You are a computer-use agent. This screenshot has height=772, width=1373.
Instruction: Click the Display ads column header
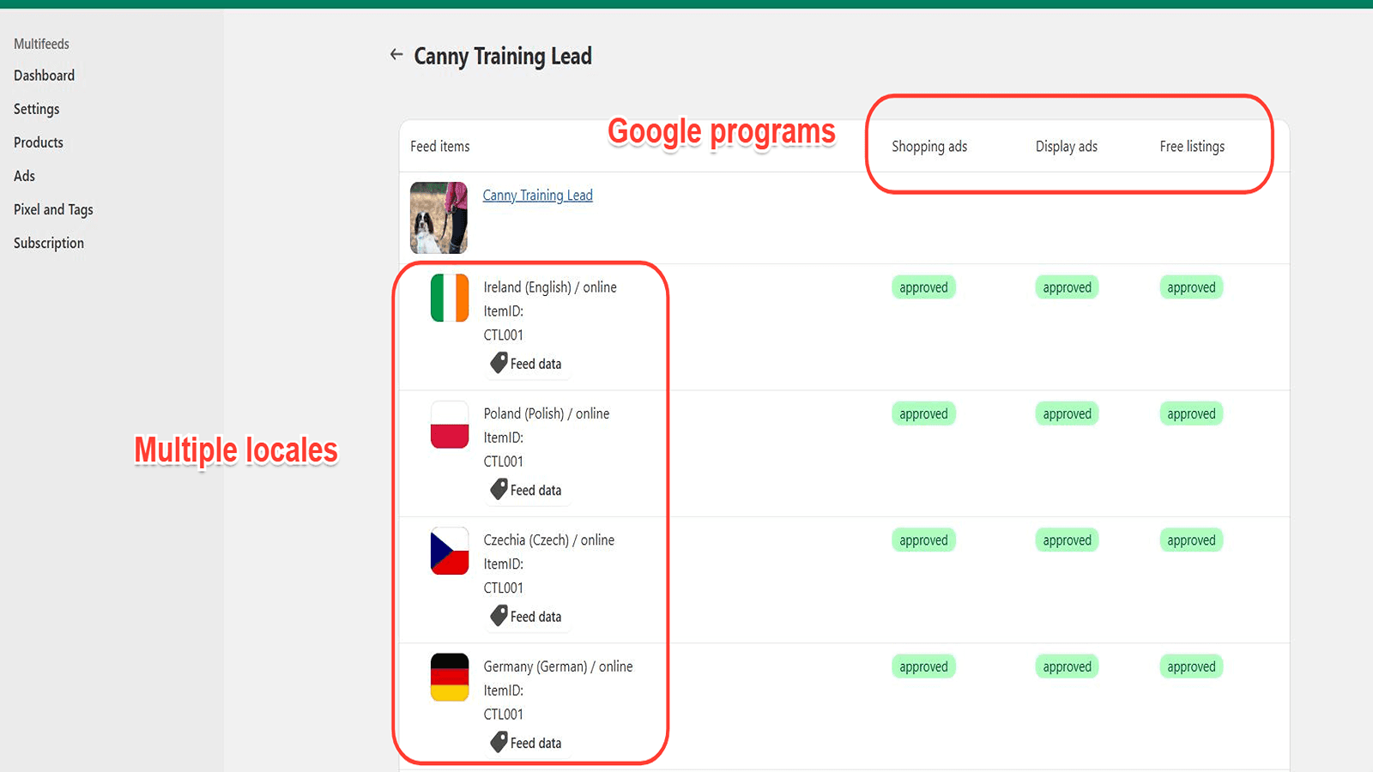point(1067,146)
